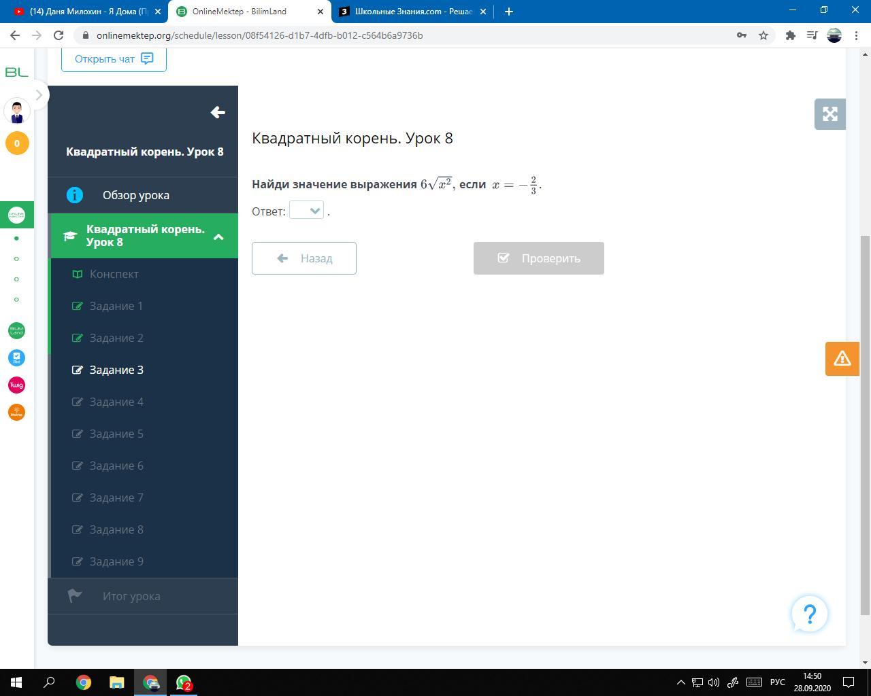Open Задание 4 in lesson list
Image resolution: width=871 pixels, height=696 pixels.
tap(116, 402)
